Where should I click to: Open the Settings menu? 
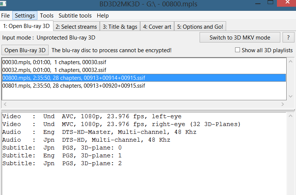tap(25, 15)
